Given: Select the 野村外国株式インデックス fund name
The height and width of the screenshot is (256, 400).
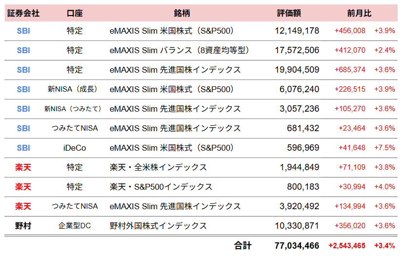Looking at the screenshot, I should (159, 226).
